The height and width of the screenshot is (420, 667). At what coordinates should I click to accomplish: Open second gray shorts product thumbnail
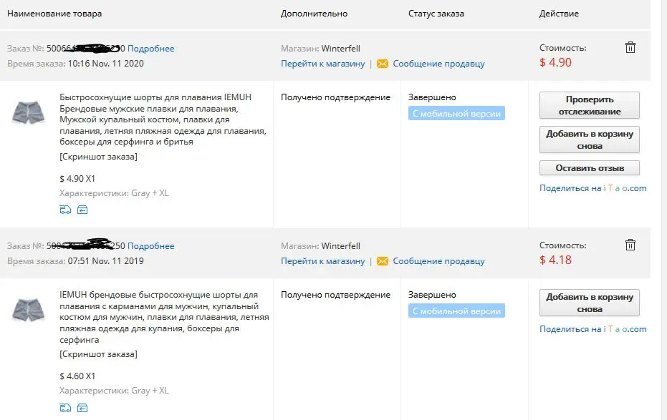[29, 309]
